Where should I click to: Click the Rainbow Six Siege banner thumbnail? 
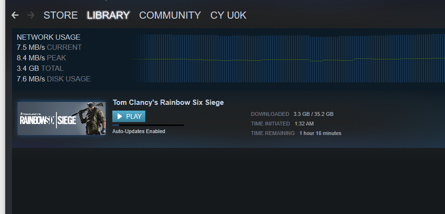coord(62,118)
